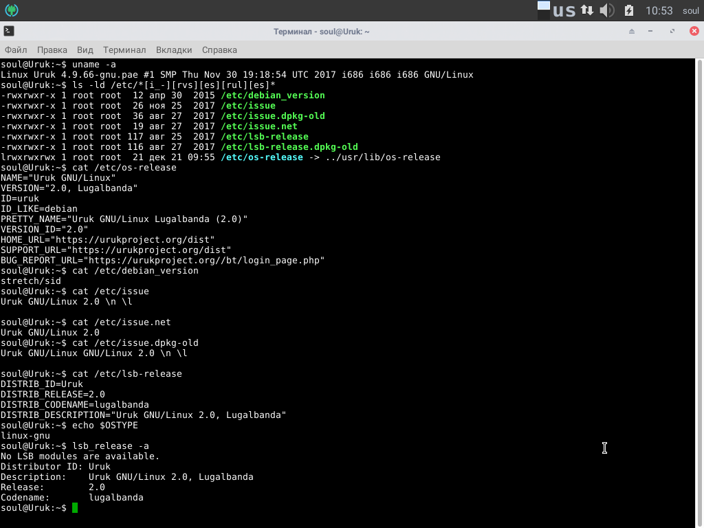Open the Терминал menu
Viewport: 704px width, 528px height.
(124, 49)
